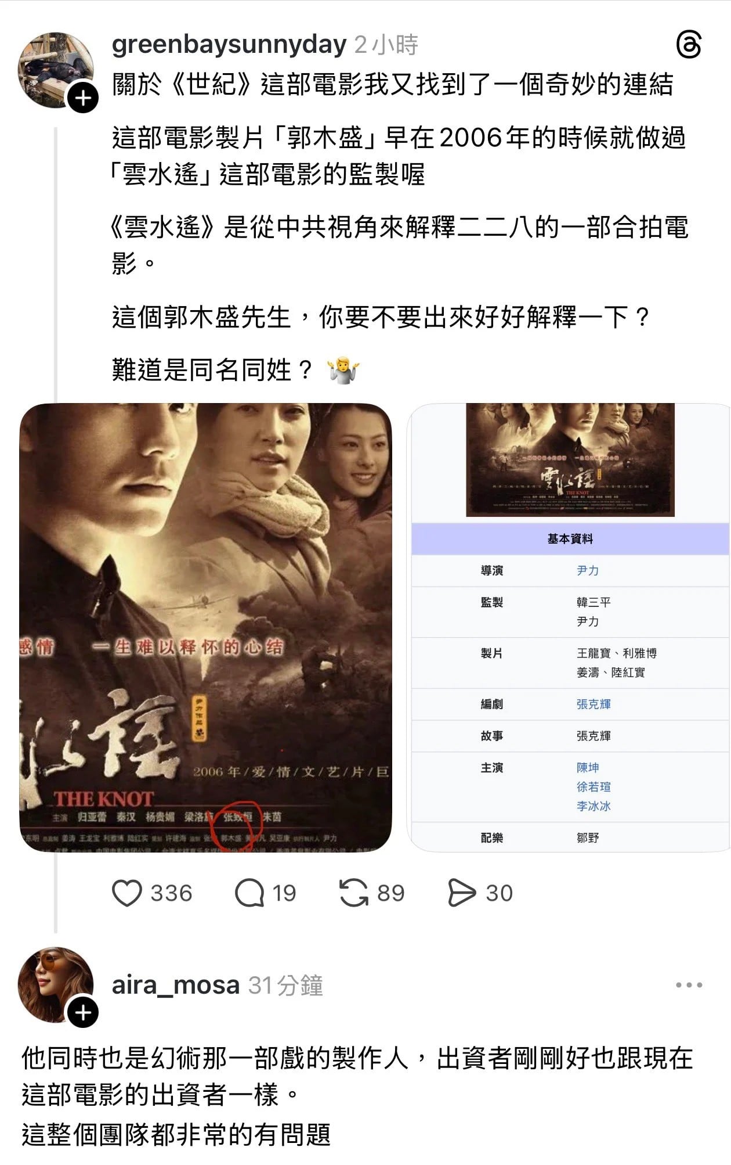This screenshot has height=1165, width=731.
Task: Open greenbaysunnyday username link
Action: (x=229, y=45)
